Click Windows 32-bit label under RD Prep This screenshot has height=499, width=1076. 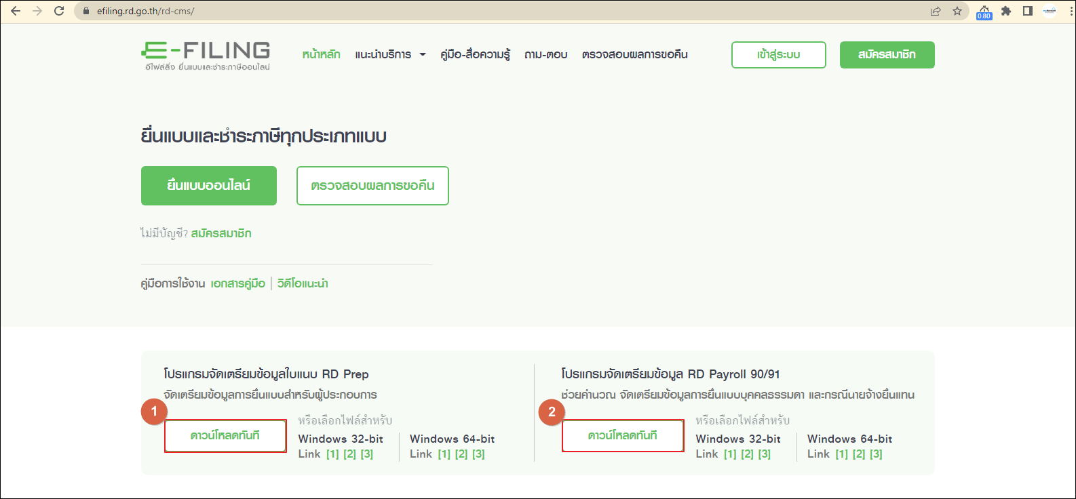[341, 439]
